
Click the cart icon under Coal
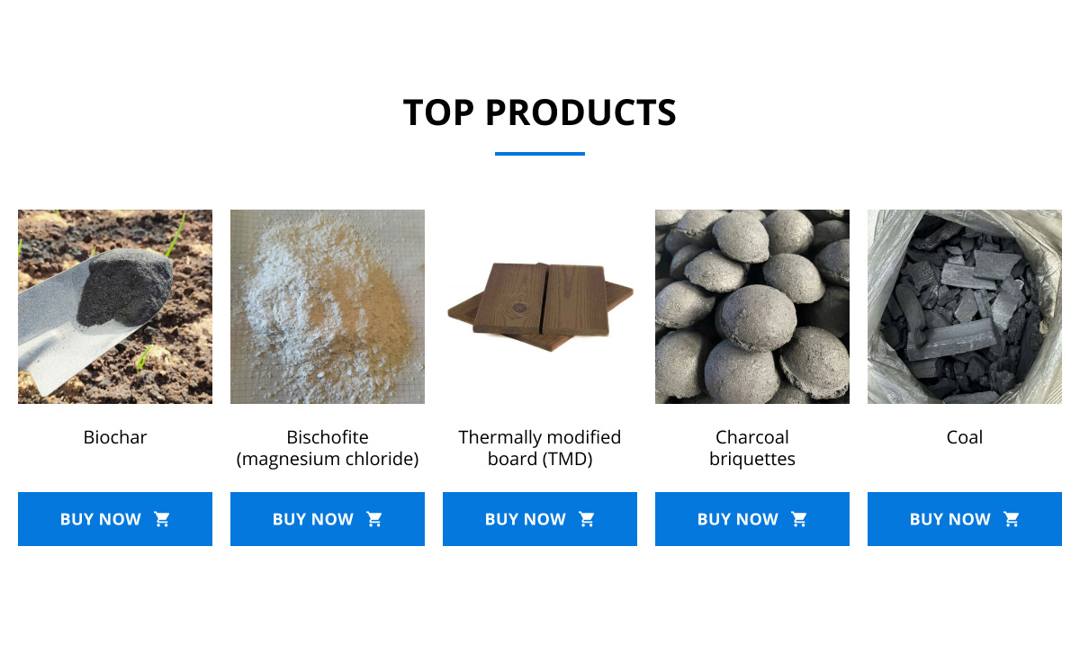[x=1012, y=519]
